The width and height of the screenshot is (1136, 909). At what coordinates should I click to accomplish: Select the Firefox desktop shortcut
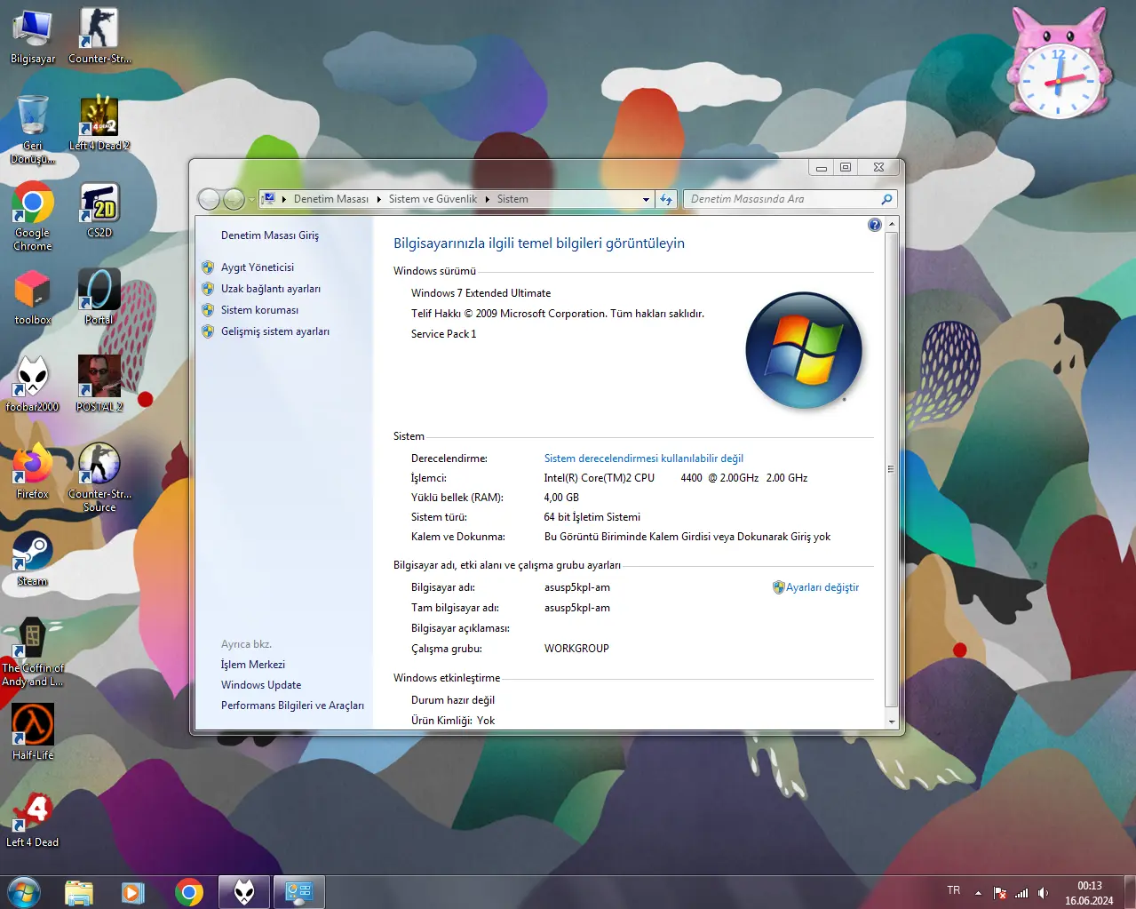pyautogui.click(x=33, y=471)
